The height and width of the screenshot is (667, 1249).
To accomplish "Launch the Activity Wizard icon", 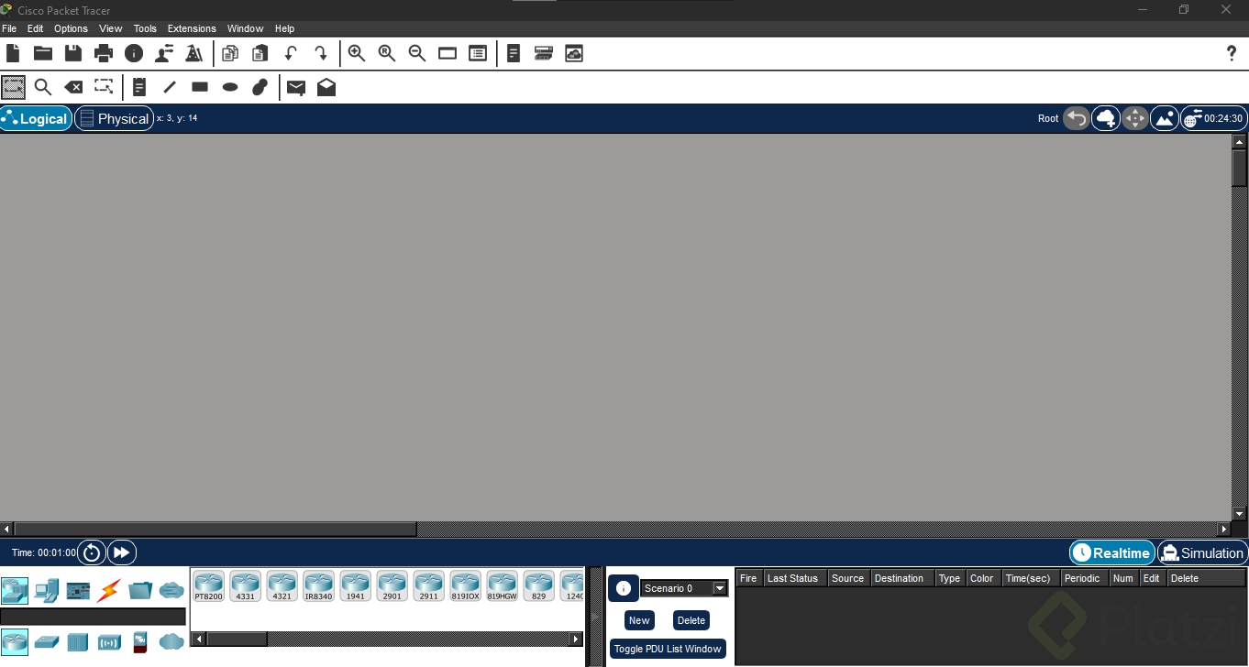I will (193, 53).
